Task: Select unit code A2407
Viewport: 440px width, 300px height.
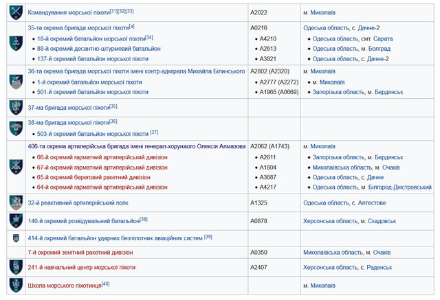Action: pyautogui.click(x=258, y=268)
